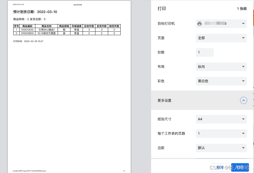Click the printer icon in destination field
The height and width of the screenshot is (173, 254).
[x=200, y=24]
